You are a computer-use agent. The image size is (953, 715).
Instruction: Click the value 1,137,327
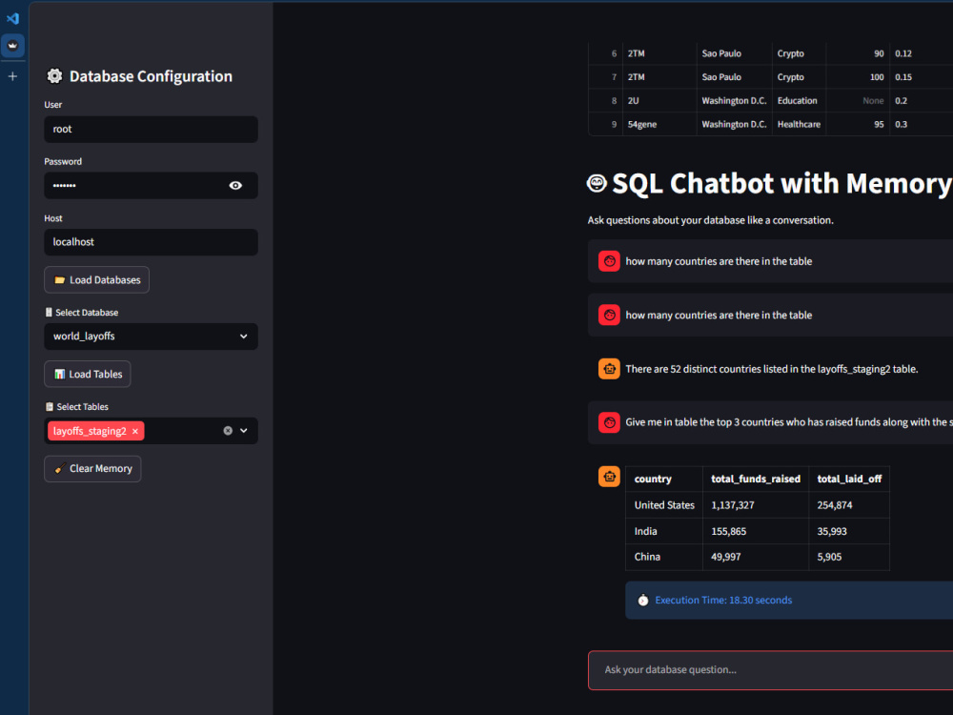click(x=732, y=505)
